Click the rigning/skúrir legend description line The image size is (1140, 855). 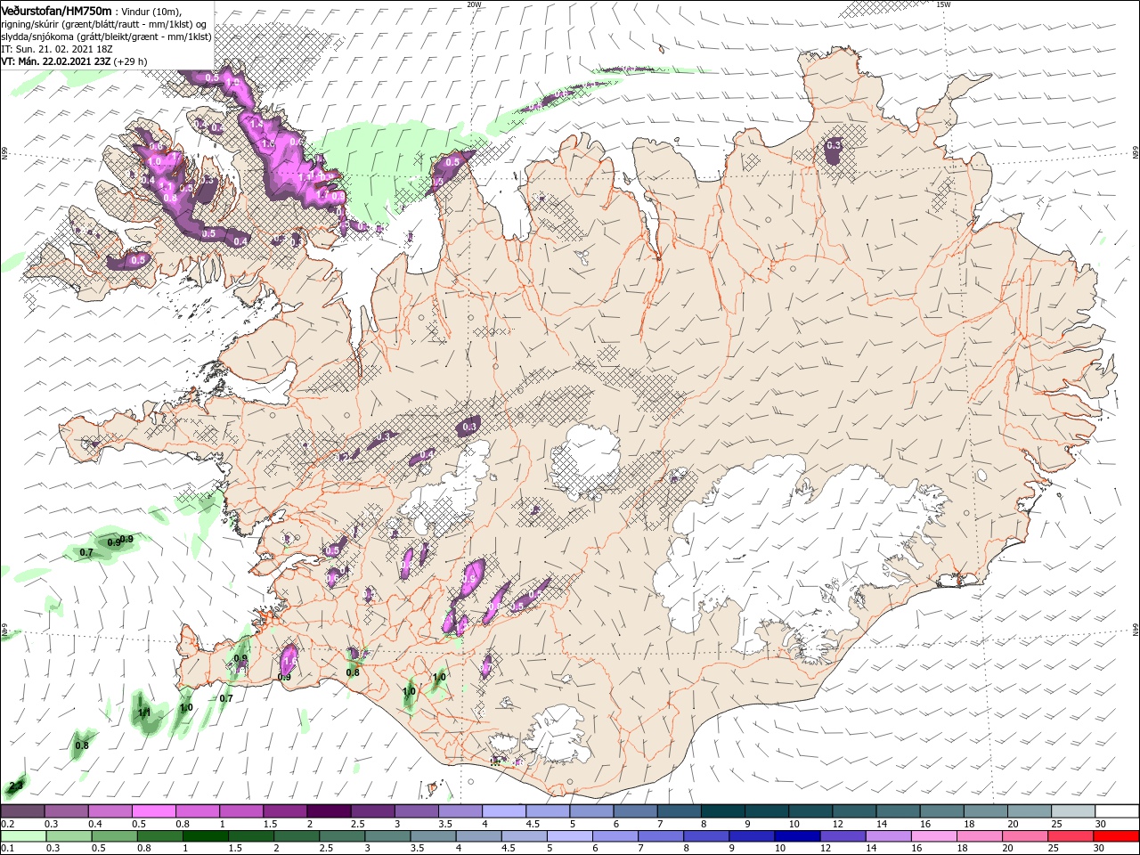[105, 24]
